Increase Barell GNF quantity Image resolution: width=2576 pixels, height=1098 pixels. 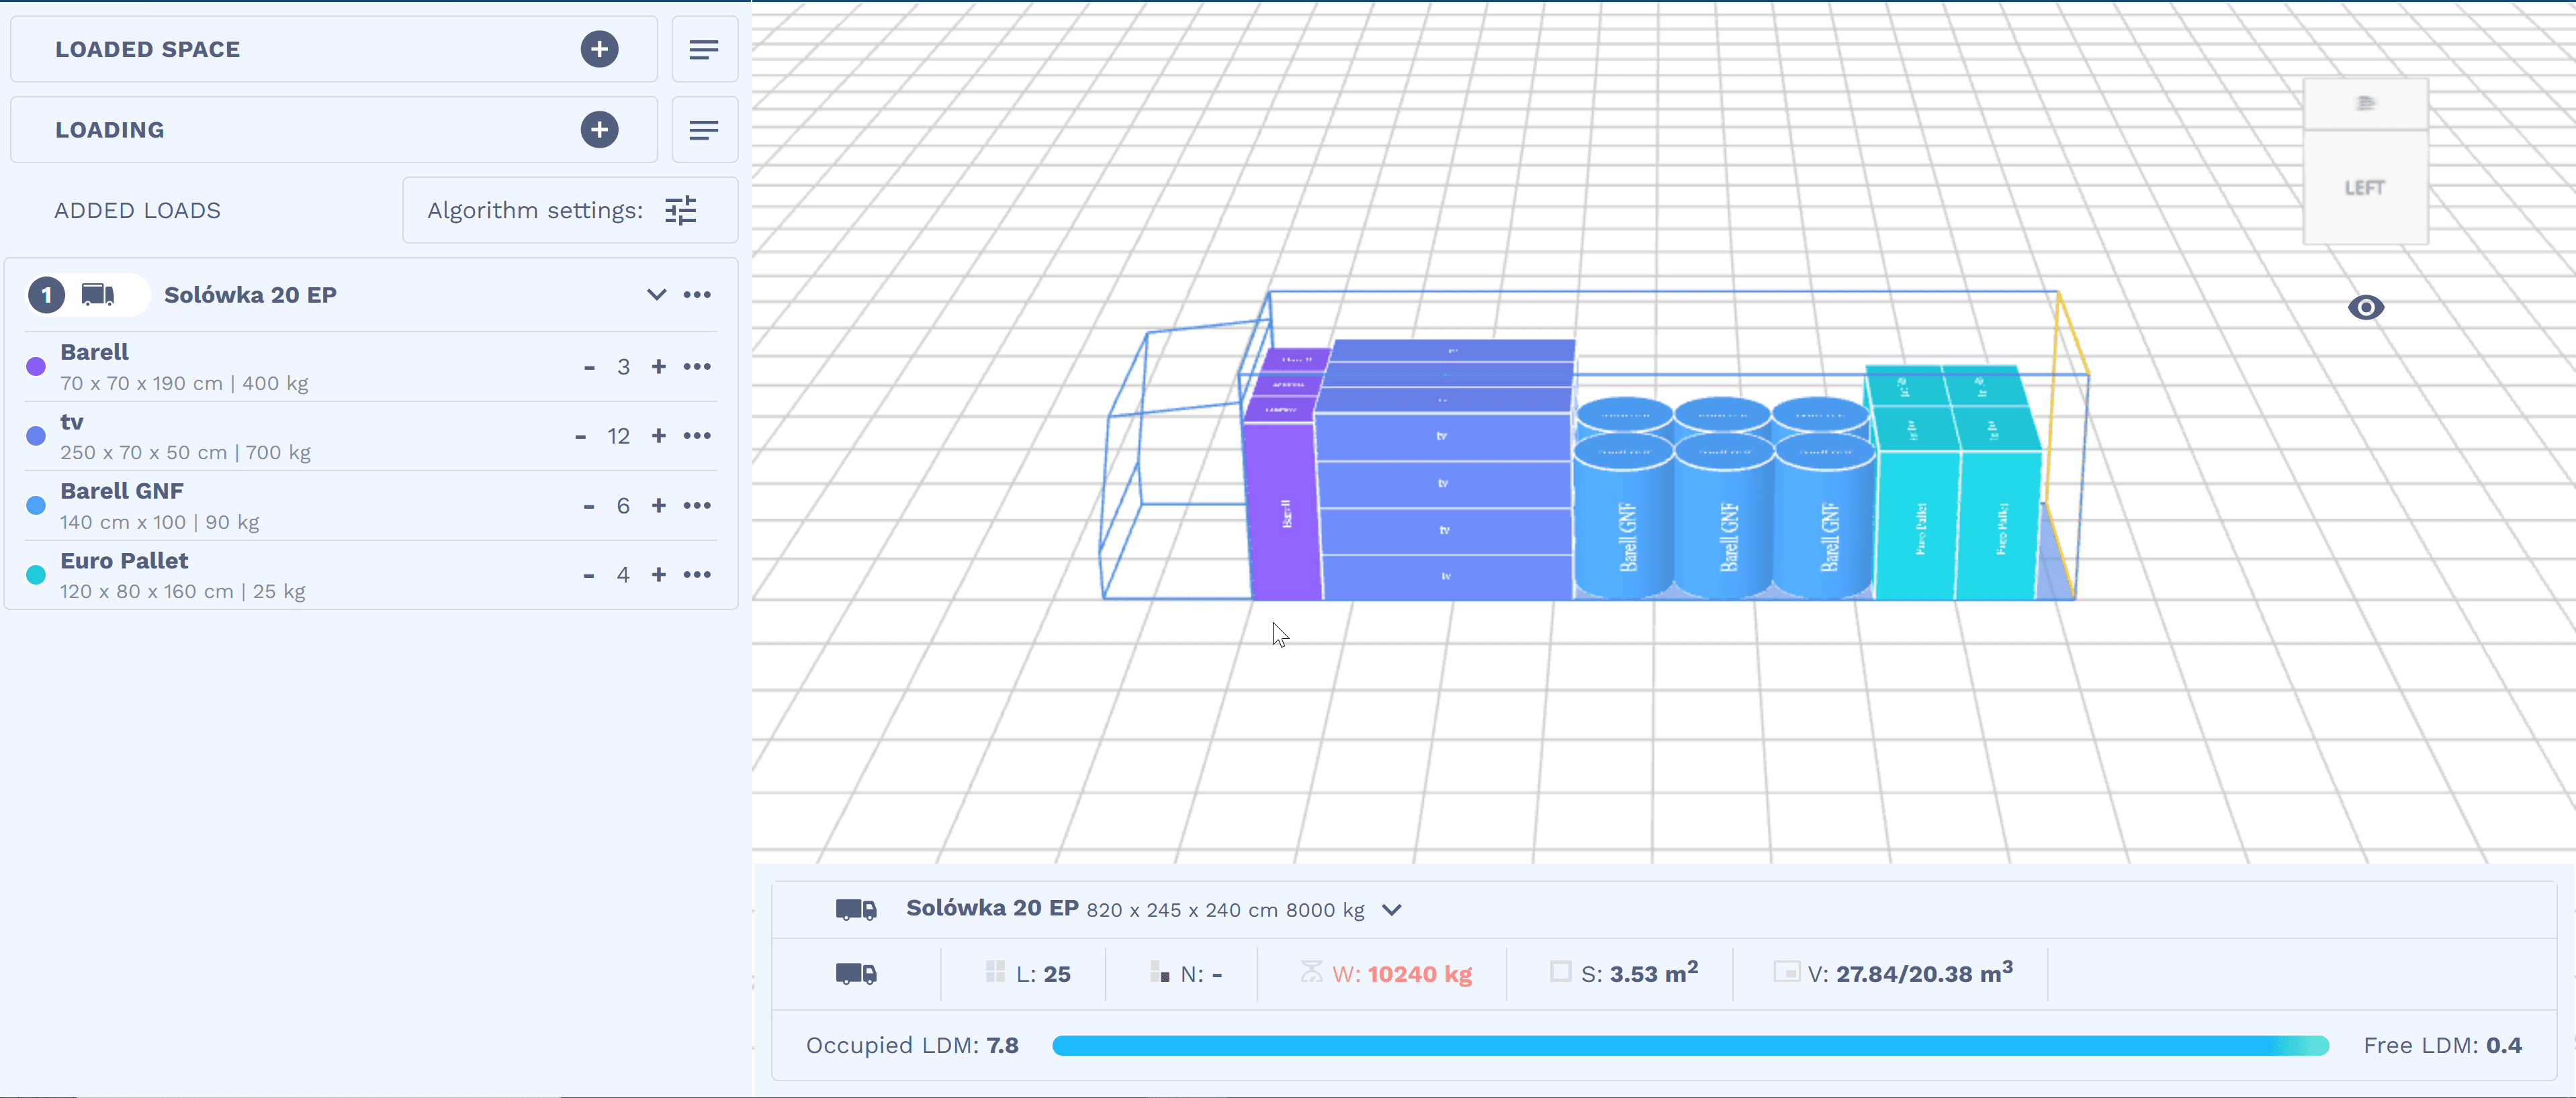click(x=658, y=505)
